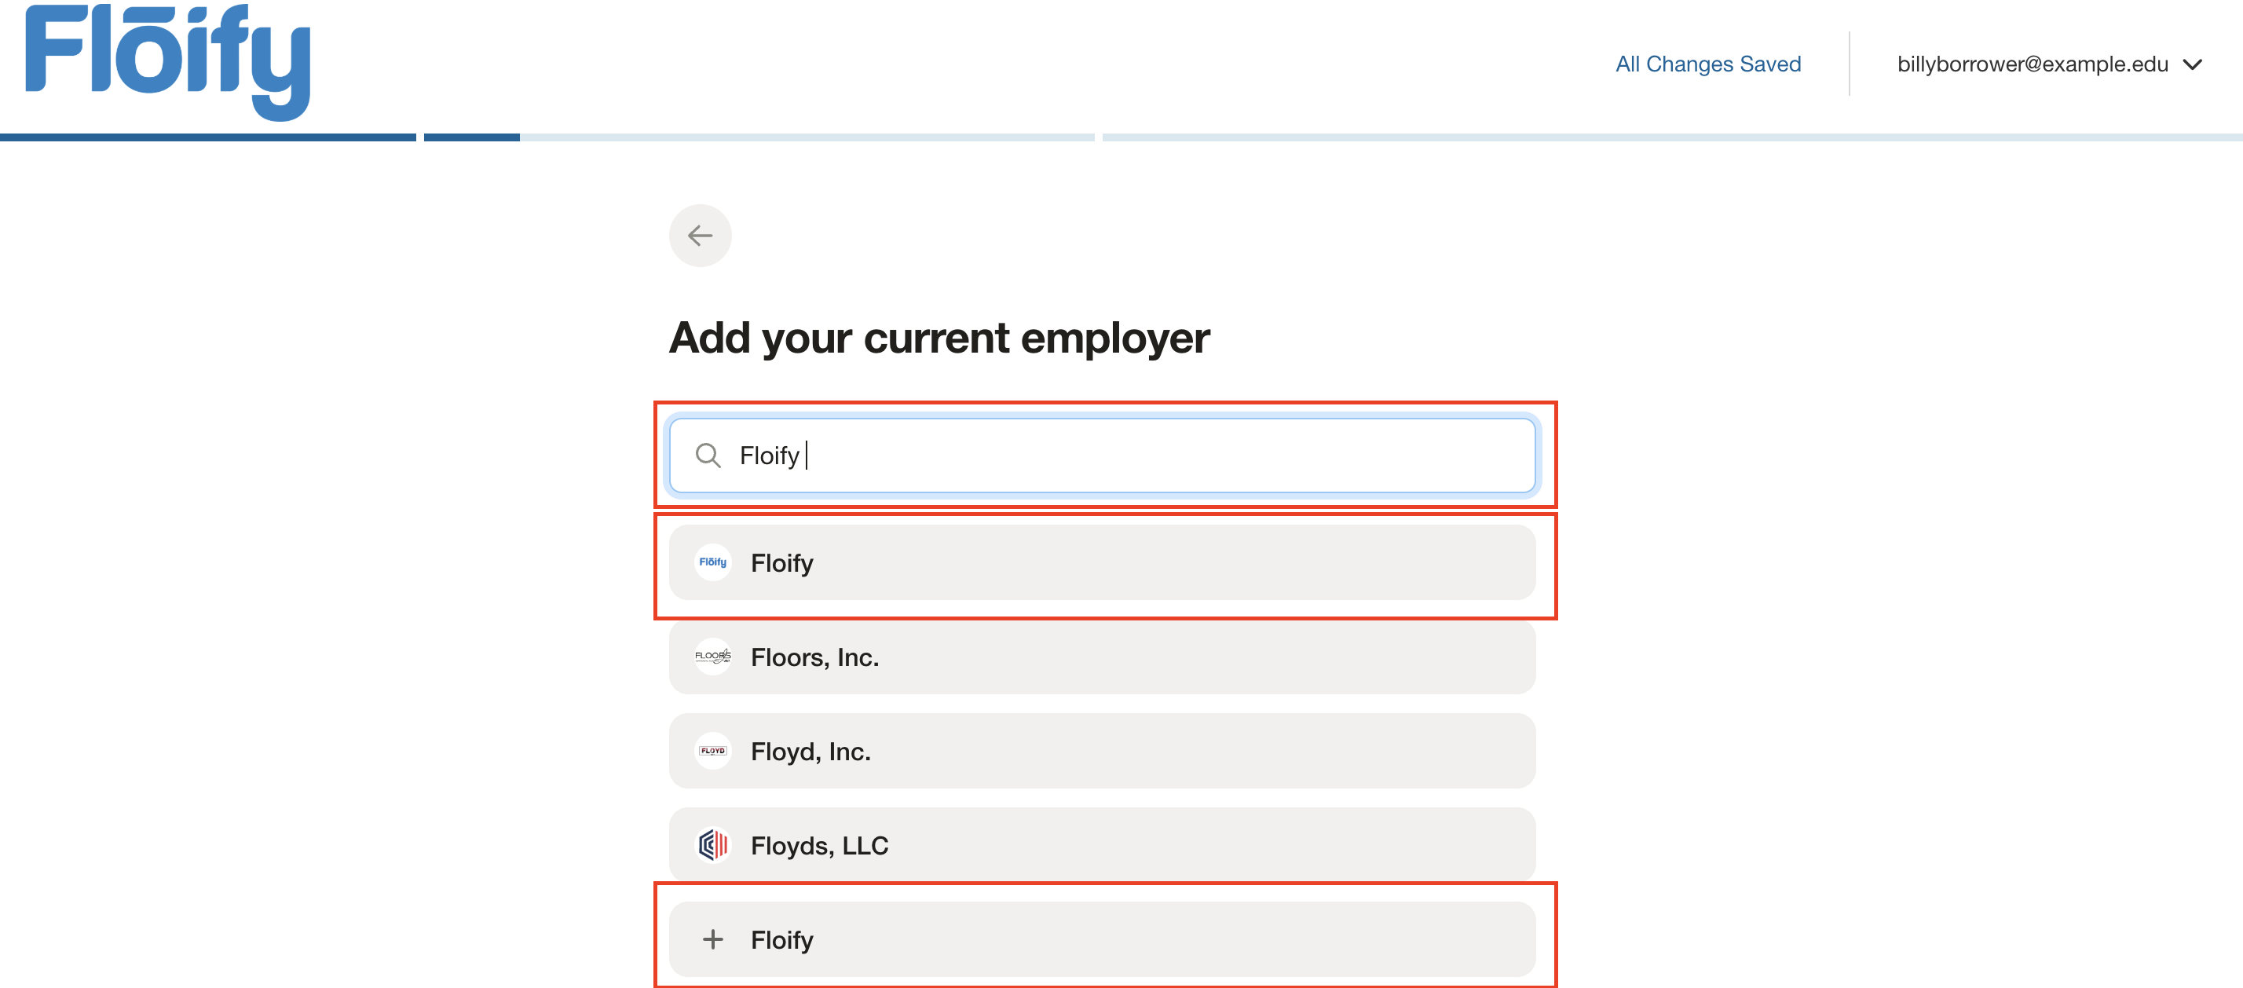Focus the employer search field
2243x988 pixels.
coord(1132,456)
